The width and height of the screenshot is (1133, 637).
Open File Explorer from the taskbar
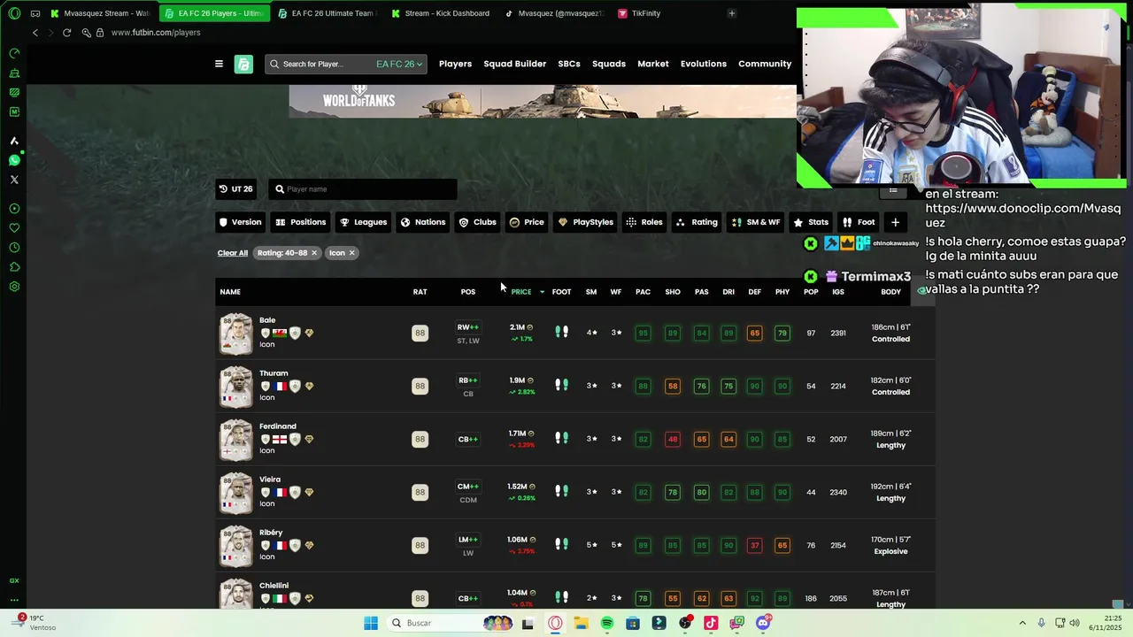[x=581, y=623]
